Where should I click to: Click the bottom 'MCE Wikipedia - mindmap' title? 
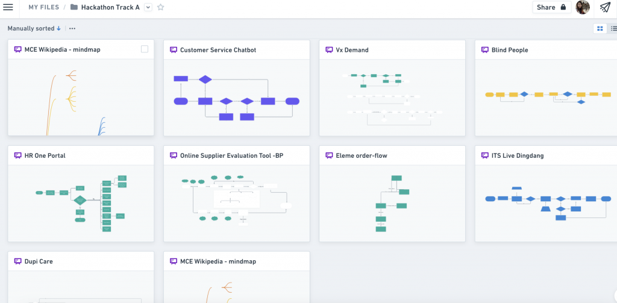click(x=218, y=261)
